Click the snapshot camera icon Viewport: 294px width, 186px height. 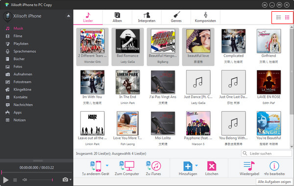[x=65, y=180]
